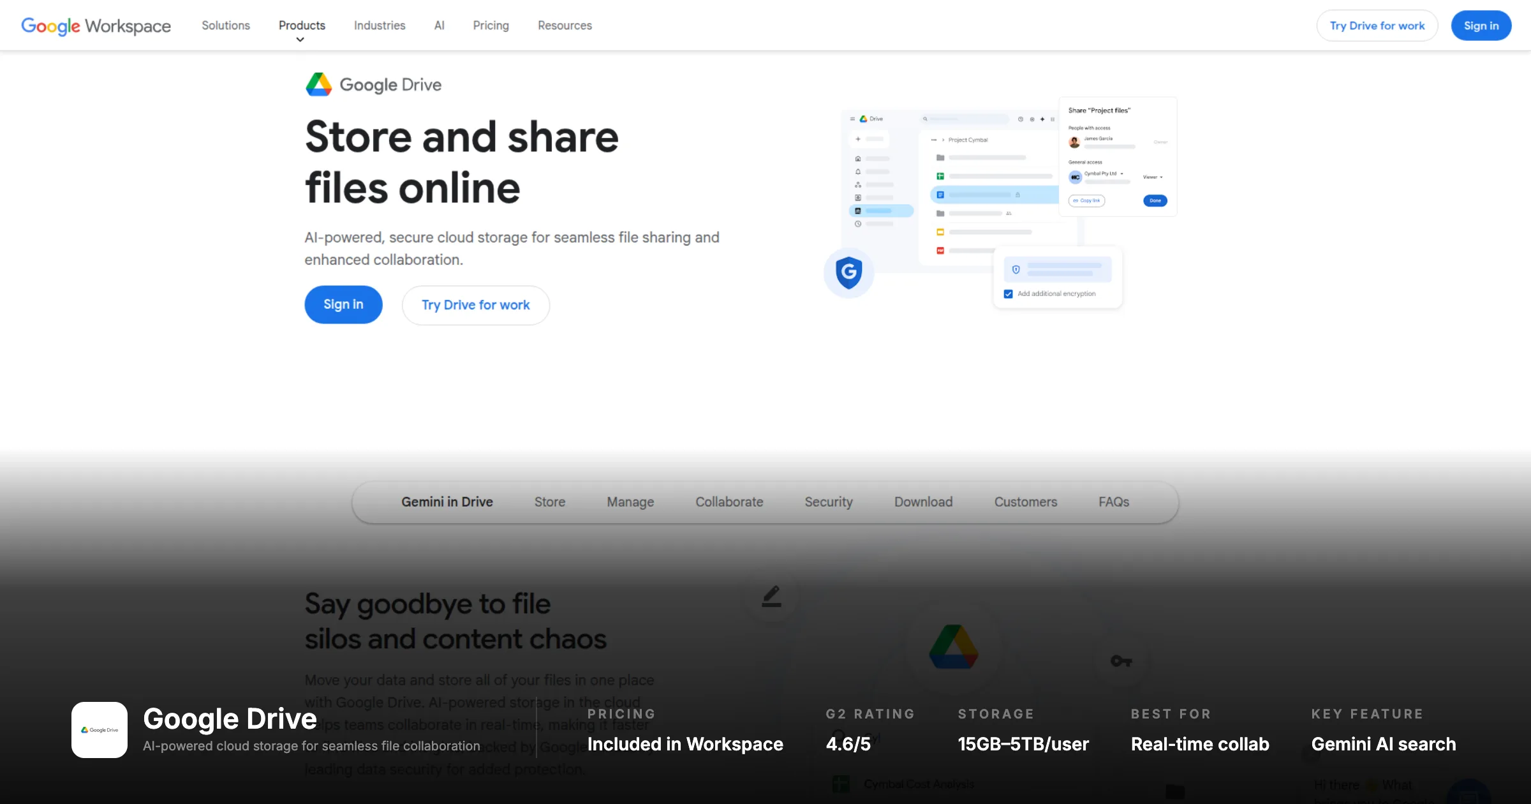Click the blue security shield icon

point(848,272)
